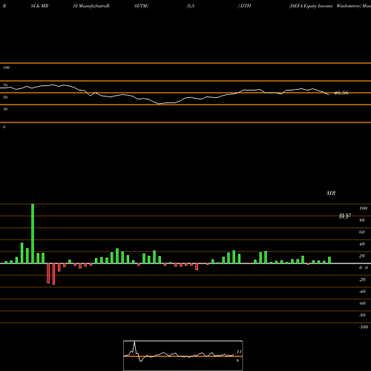Click the RSI axis label 50
371x371 pixels.
(5, 97)
